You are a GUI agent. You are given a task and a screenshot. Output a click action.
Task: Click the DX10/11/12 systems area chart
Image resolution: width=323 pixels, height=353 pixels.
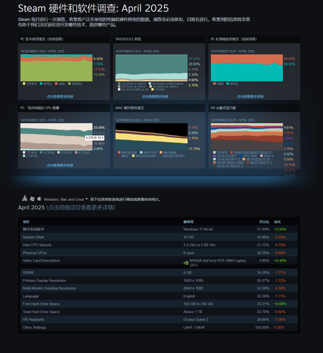(x=152, y=68)
